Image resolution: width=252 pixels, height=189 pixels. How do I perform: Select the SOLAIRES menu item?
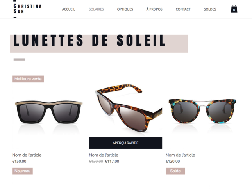(x=96, y=9)
